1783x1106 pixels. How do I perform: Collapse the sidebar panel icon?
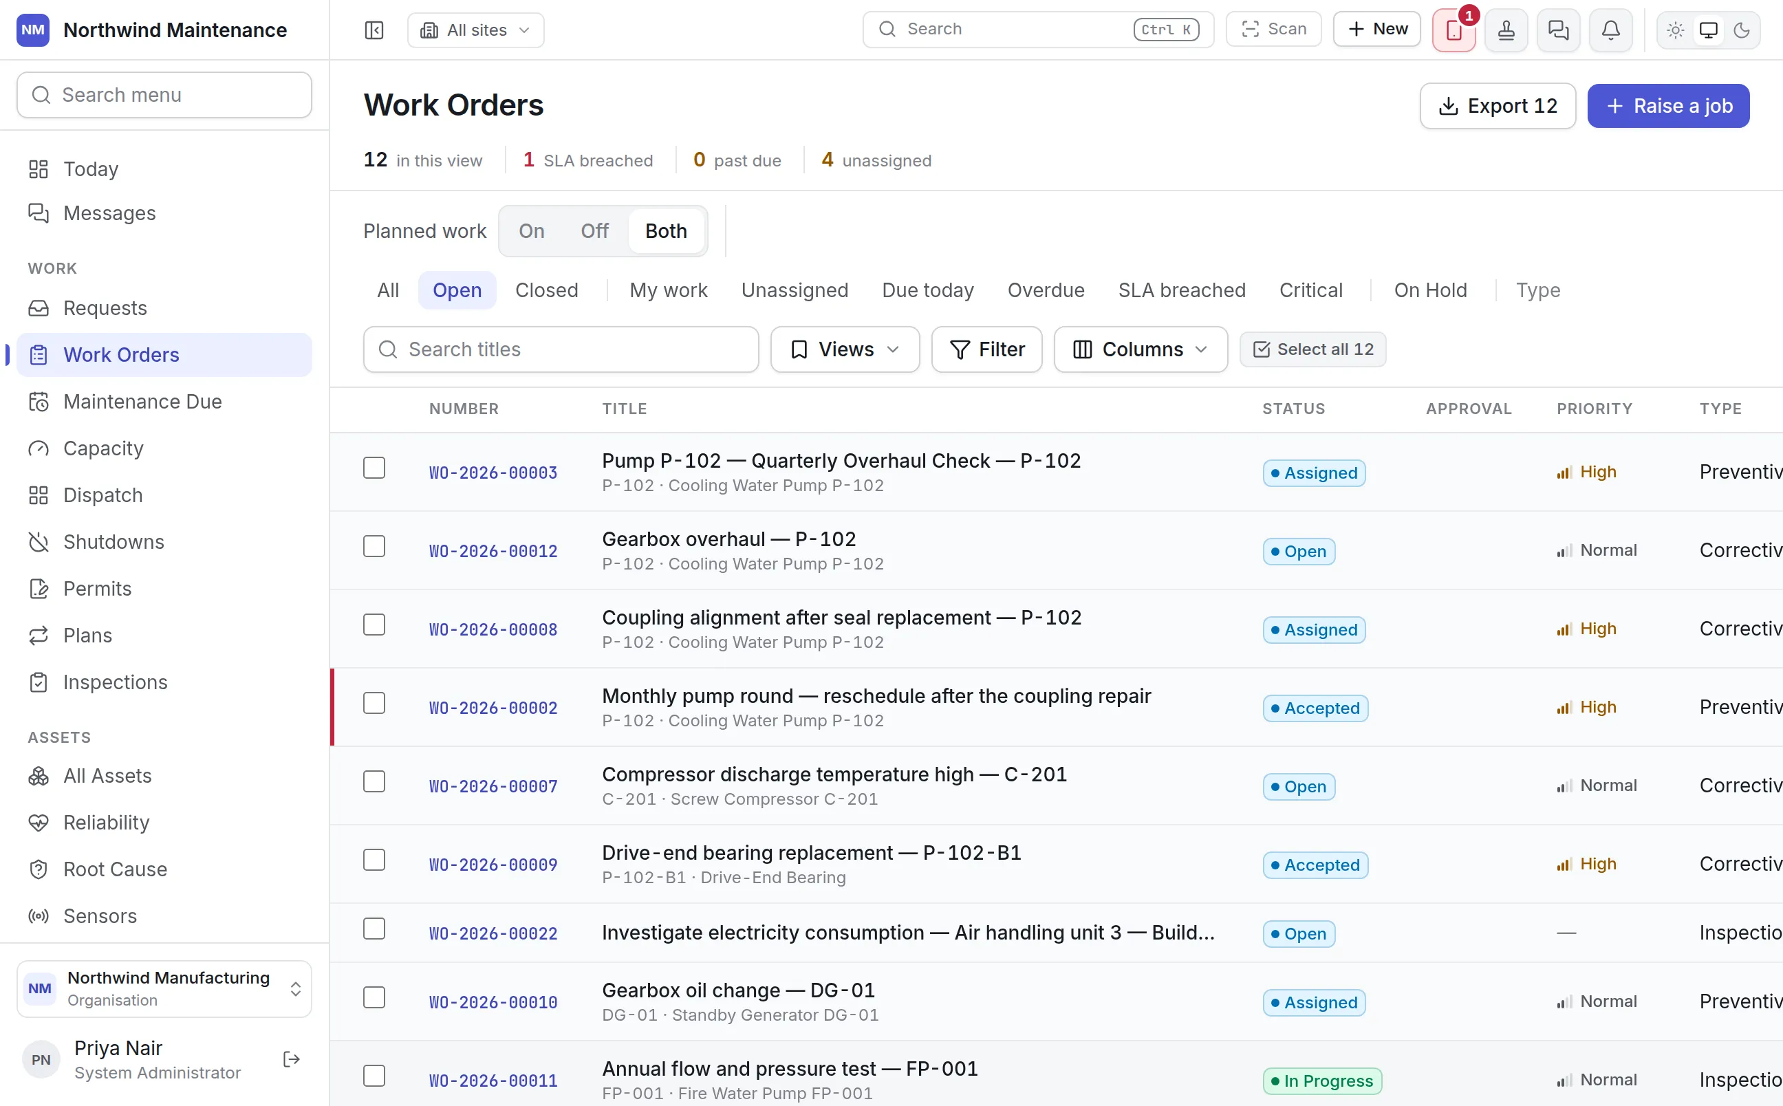click(x=374, y=30)
